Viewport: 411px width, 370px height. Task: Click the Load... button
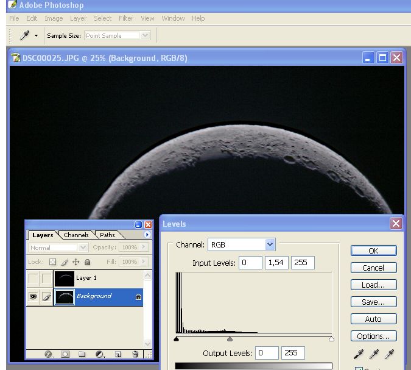point(374,285)
